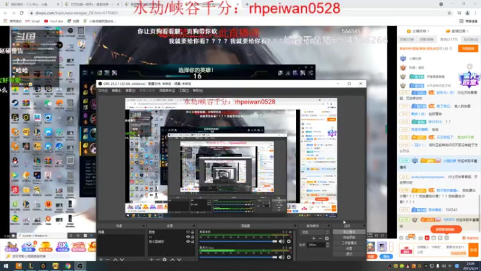Open 任务大厅 icon below the stream
This screenshot has height=271, width=481.
pos(11,246)
